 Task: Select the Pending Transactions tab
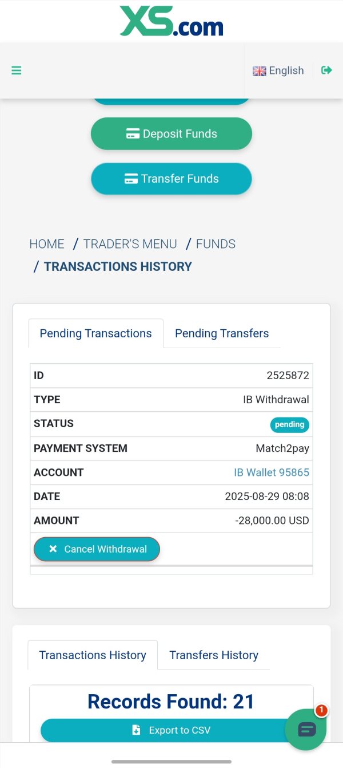95,333
